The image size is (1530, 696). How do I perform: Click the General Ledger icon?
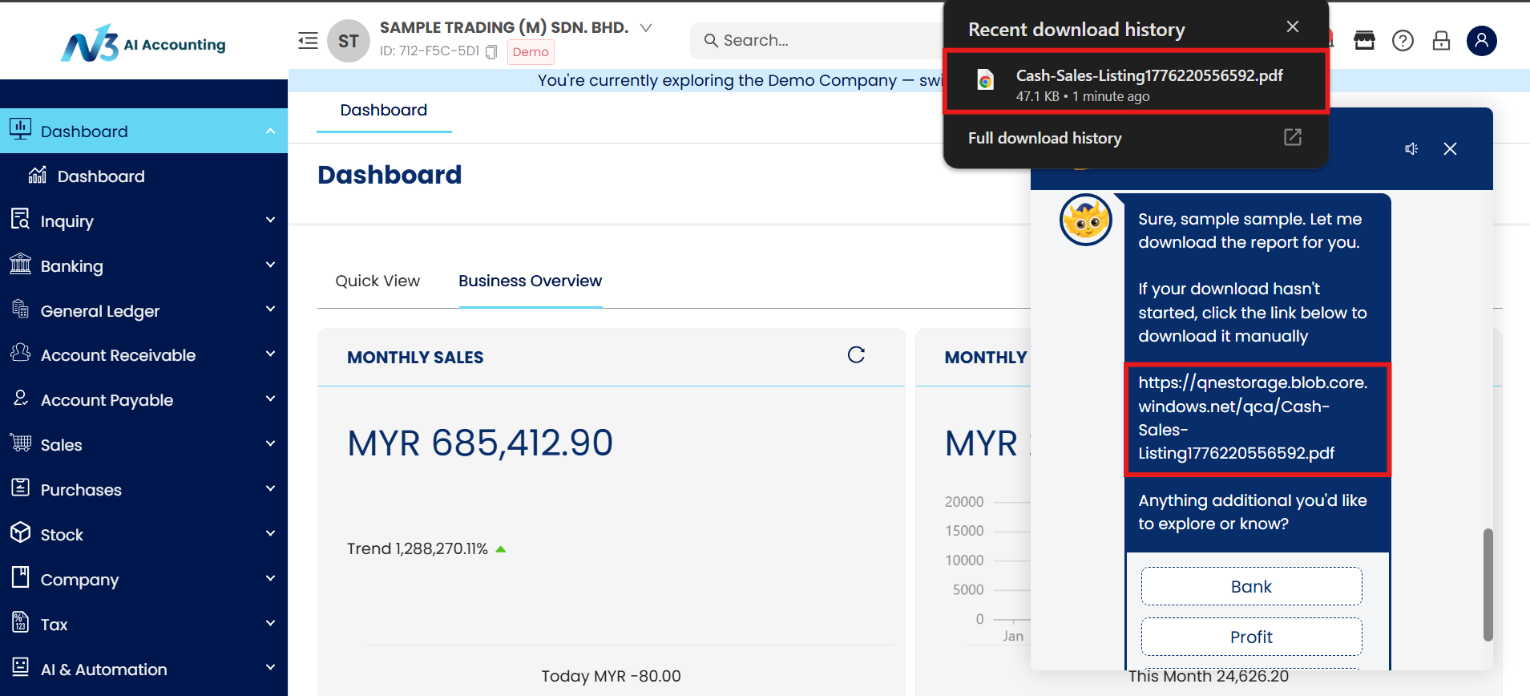(x=20, y=309)
